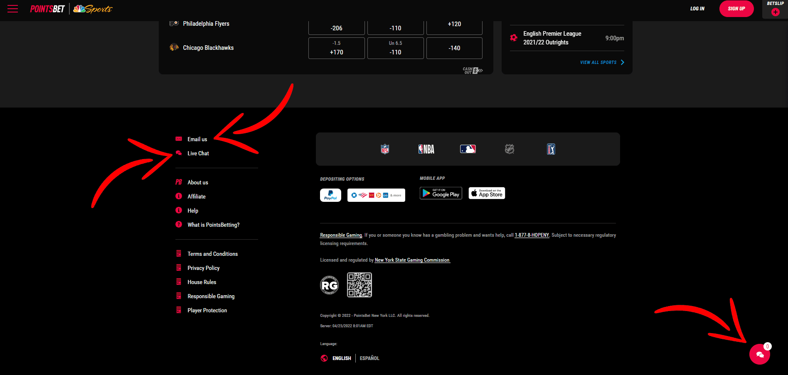This screenshot has height=375, width=788.
Task: Open New York State Gaming Commission link
Action: coord(412,260)
